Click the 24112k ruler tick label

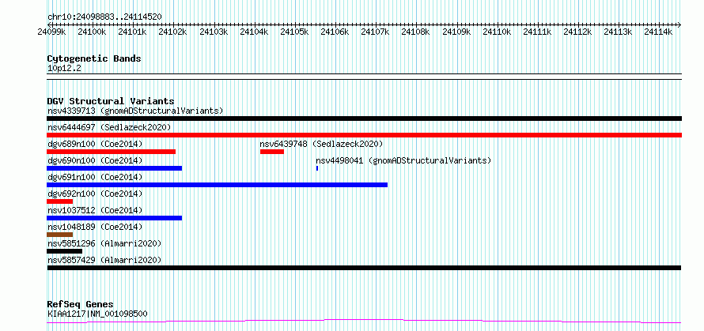click(x=578, y=32)
